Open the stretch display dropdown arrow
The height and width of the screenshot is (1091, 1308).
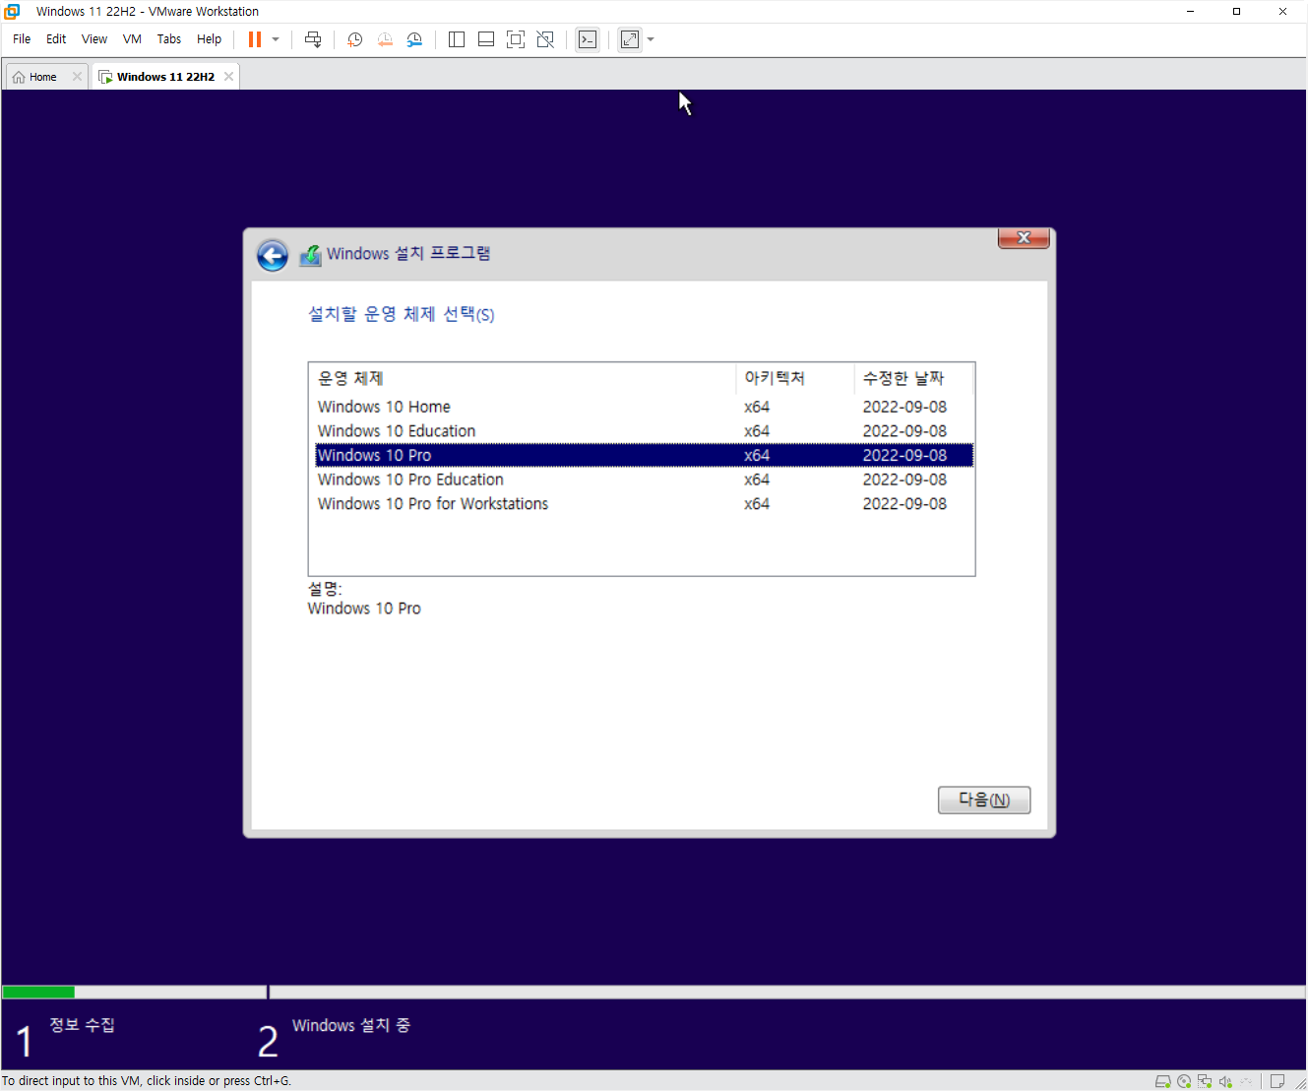pos(651,39)
